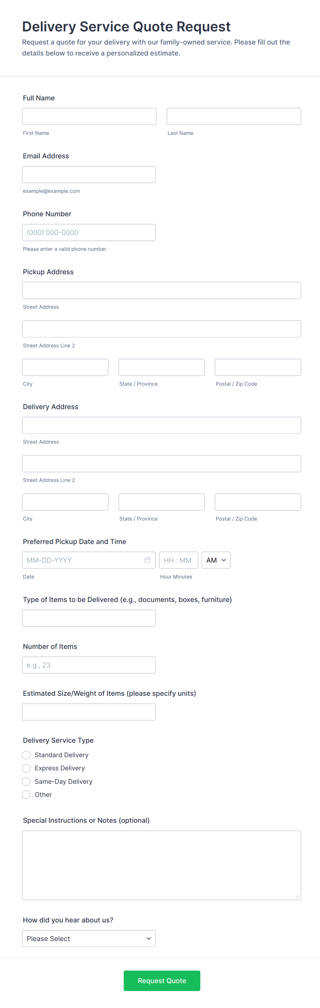
Task: Click the HH : MM time field
Action: point(178,560)
